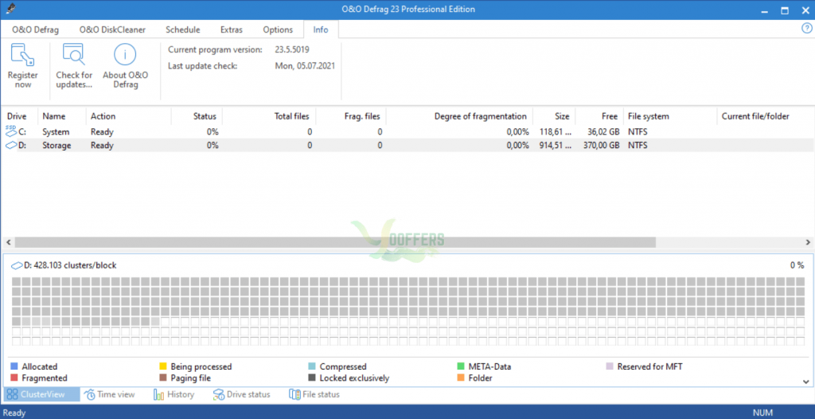Open the O&O DiskCleaner tab

click(x=112, y=29)
